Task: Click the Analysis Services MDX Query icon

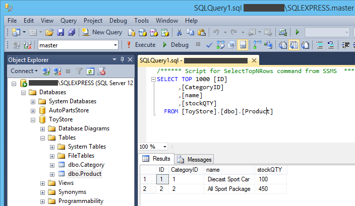Action: point(142,32)
